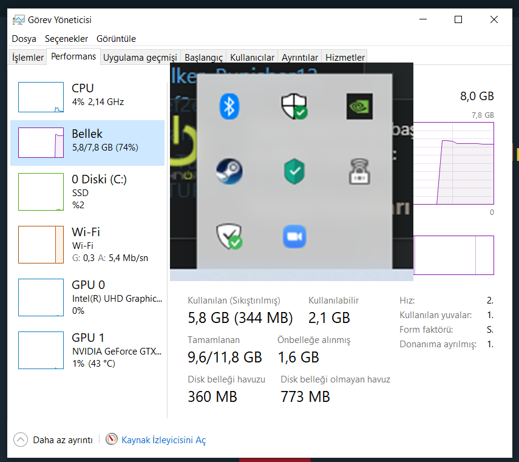The image size is (519, 462).
Task: Open the Kaynak İzleyicisini Aç link
Action: tap(163, 440)
